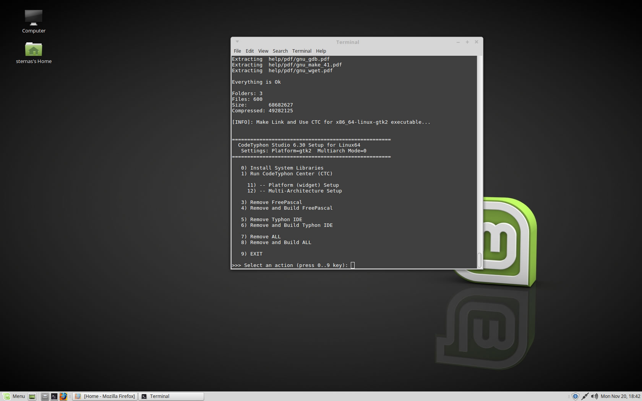Click the Terminal vertical scrollbar handle
This screenshot has width=642, height=401.
(479, 260)
